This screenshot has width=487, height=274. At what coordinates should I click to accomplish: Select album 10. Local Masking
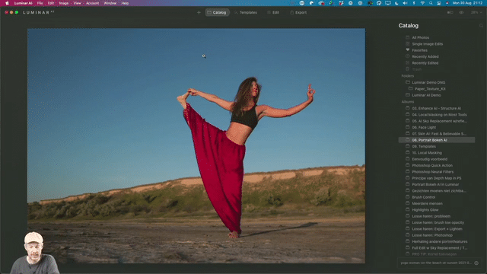[426, 153]
